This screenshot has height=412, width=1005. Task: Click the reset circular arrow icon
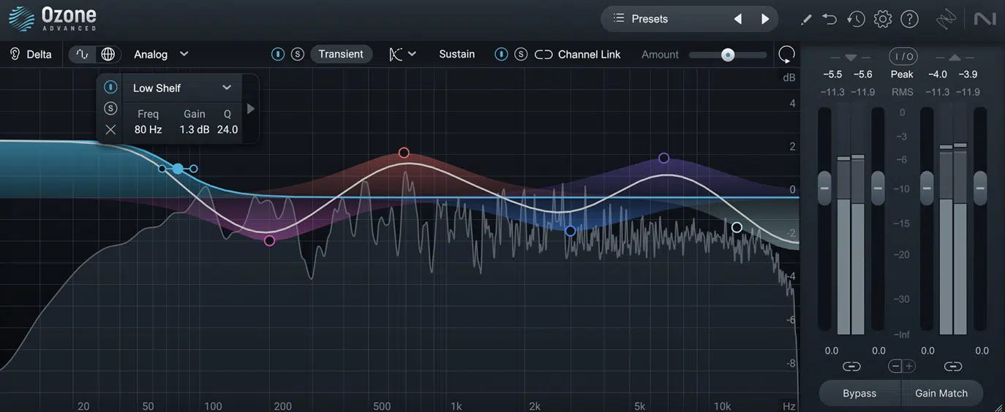[787, 55]
